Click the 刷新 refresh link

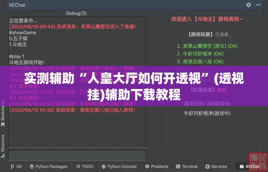pos(222,90)
